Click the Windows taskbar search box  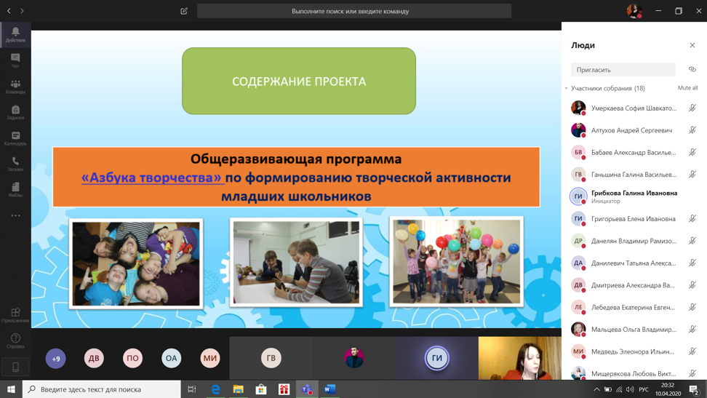point(101,389)
